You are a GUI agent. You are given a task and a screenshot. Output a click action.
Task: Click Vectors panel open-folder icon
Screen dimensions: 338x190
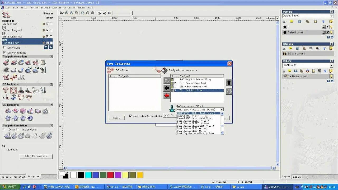(x=292, y=21)
